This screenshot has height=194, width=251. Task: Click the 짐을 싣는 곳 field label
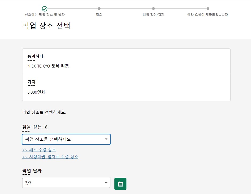(35, 127)
